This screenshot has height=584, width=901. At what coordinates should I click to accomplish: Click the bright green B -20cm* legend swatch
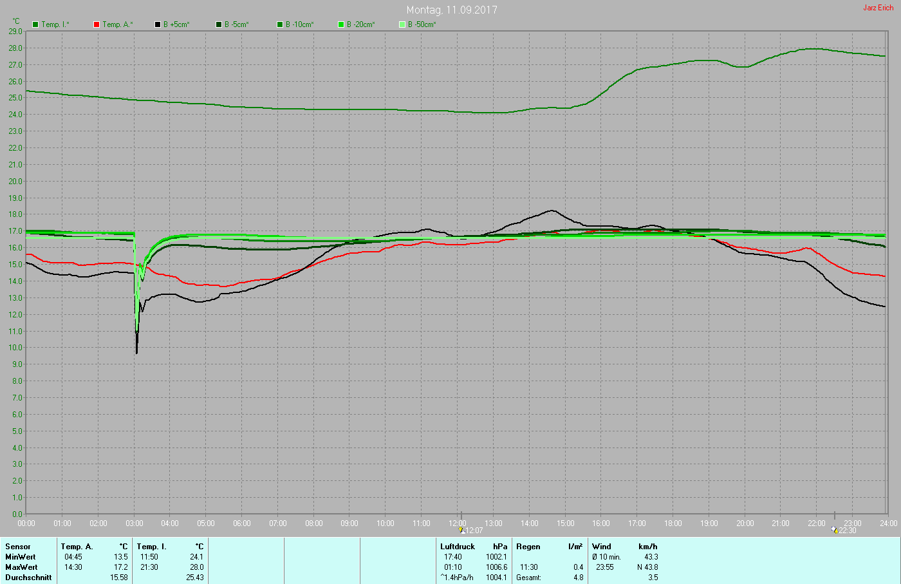coord(341,24)
